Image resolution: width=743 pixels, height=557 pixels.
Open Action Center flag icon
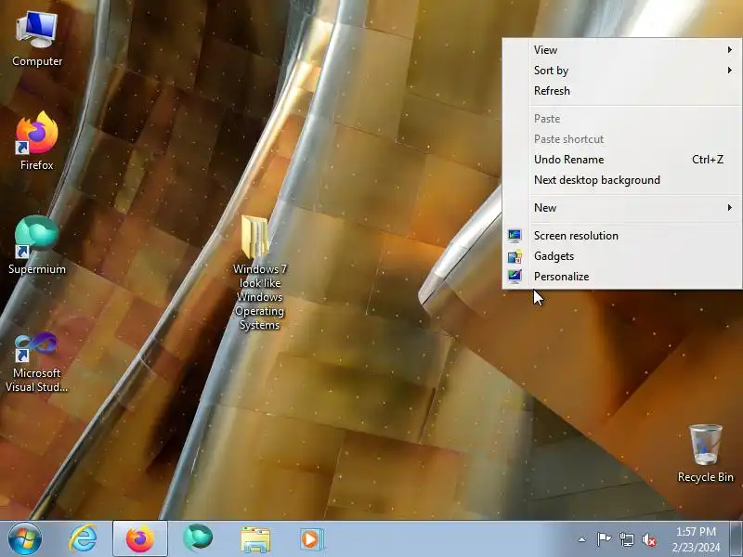coord(605,539)
